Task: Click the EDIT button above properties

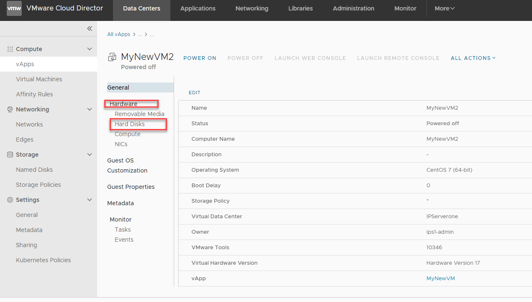Action: pos(195,93)
